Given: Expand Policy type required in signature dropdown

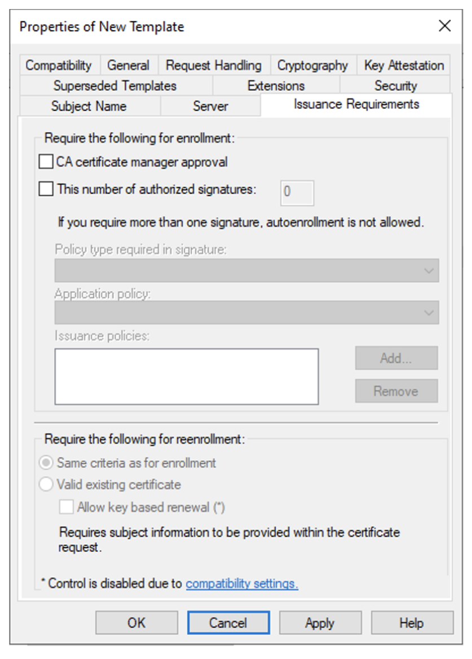Looking at the screenshot, I should click(x=246, y=270).
